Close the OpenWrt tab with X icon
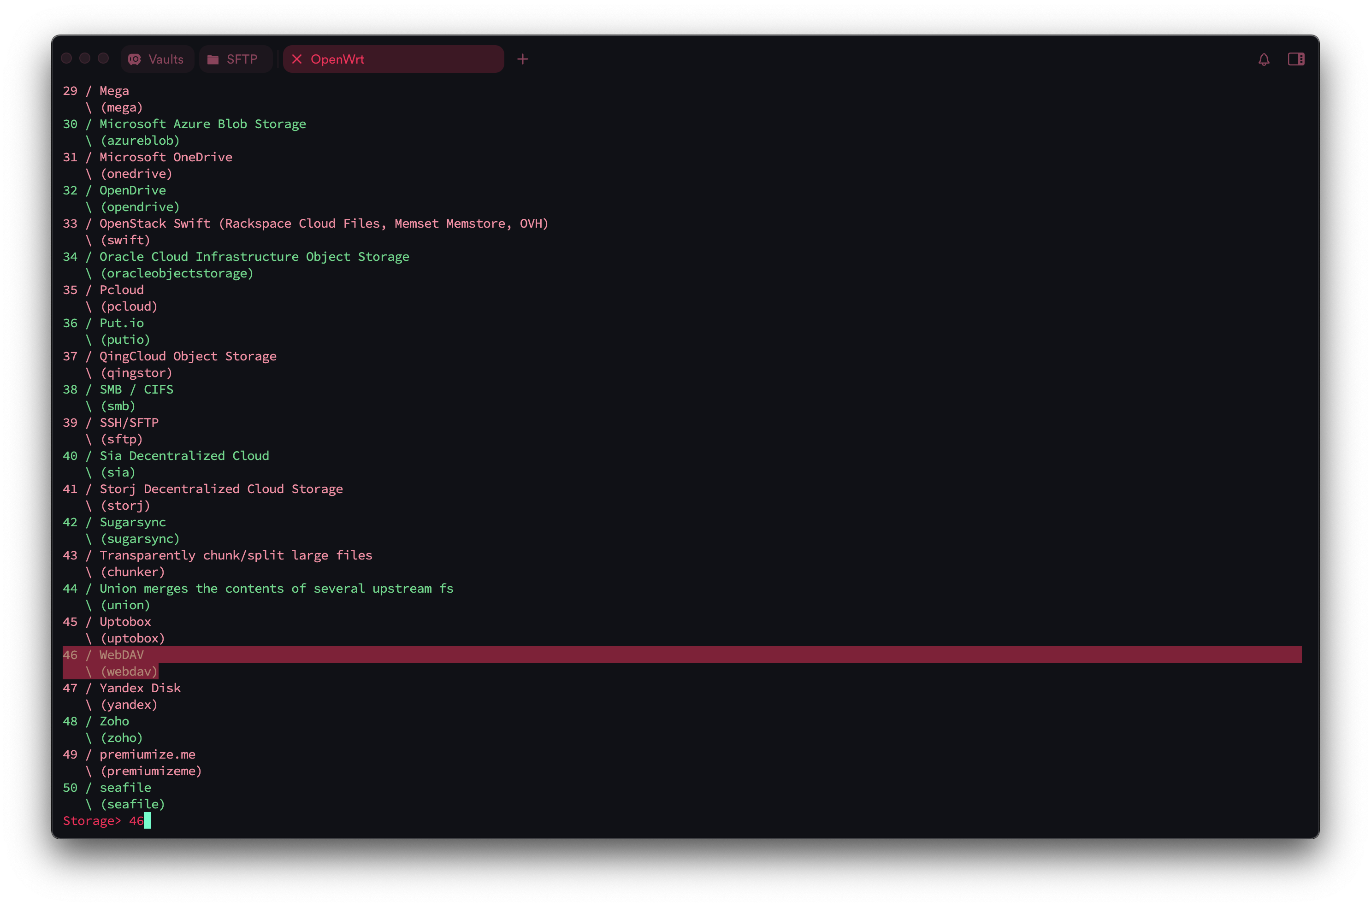The height and width of the screenshot is (907, 1371). tap(297, 59)
